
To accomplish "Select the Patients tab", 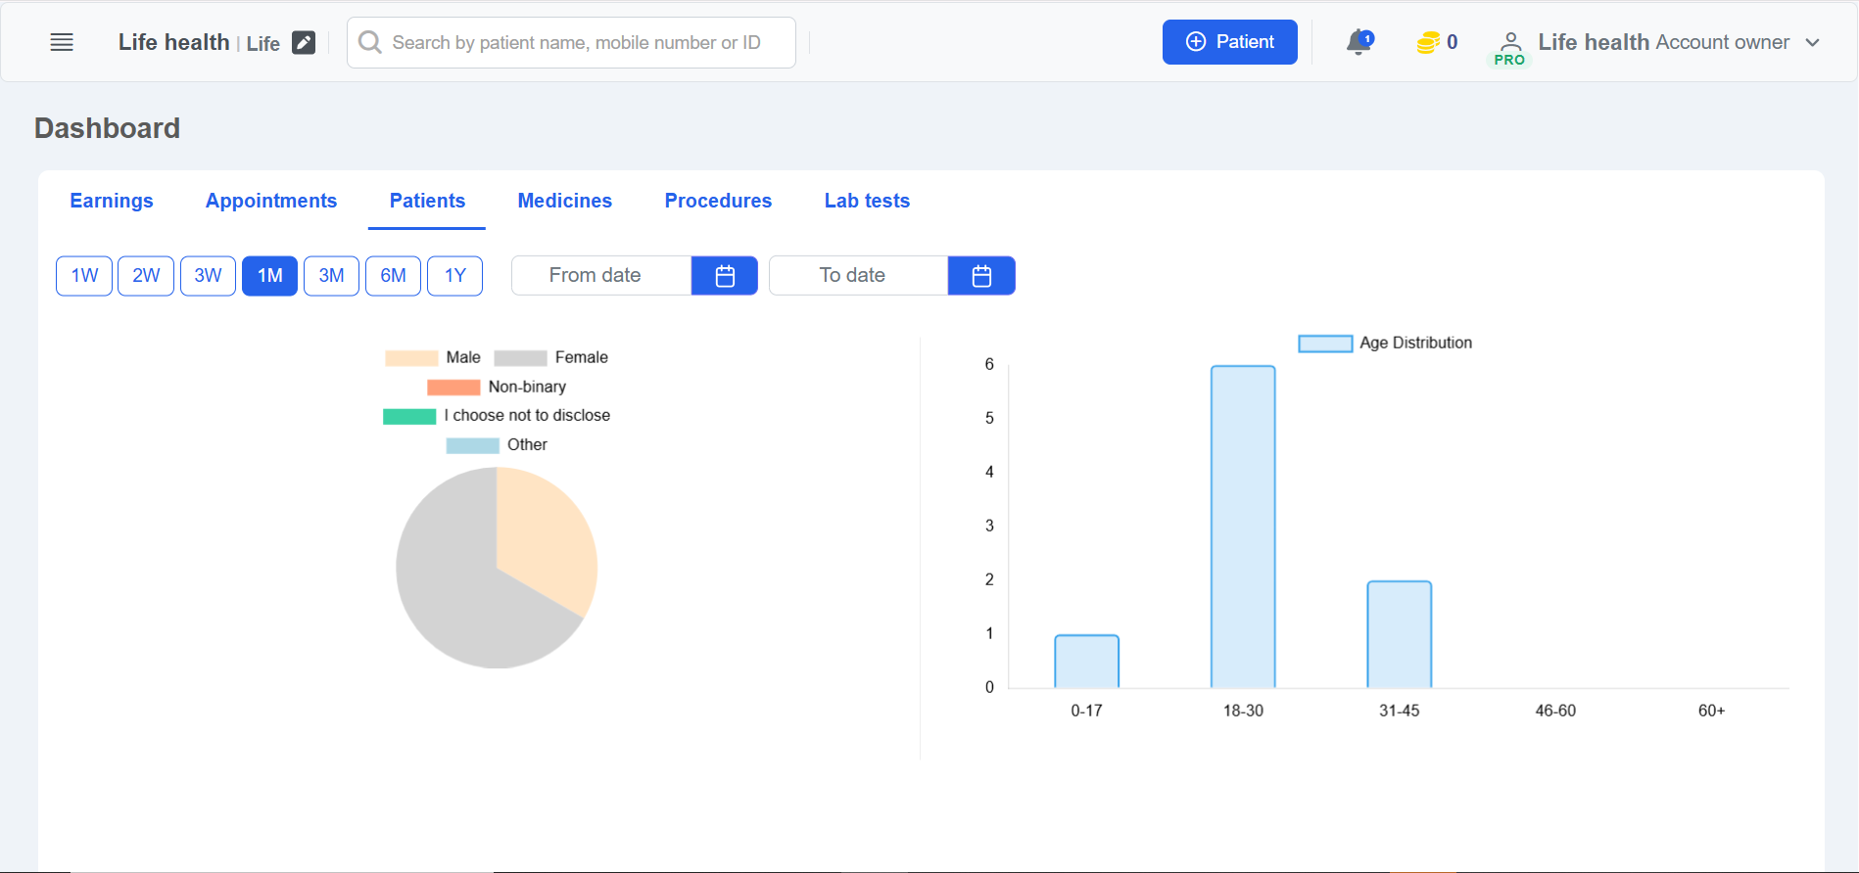I will tap(427, 201).
